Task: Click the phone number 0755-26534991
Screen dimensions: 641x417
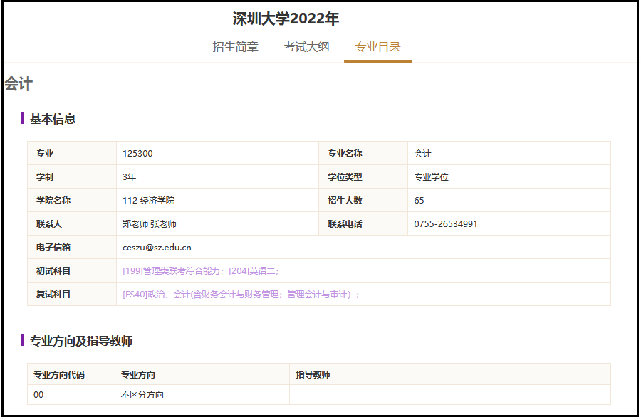Action: coord(446,224)
